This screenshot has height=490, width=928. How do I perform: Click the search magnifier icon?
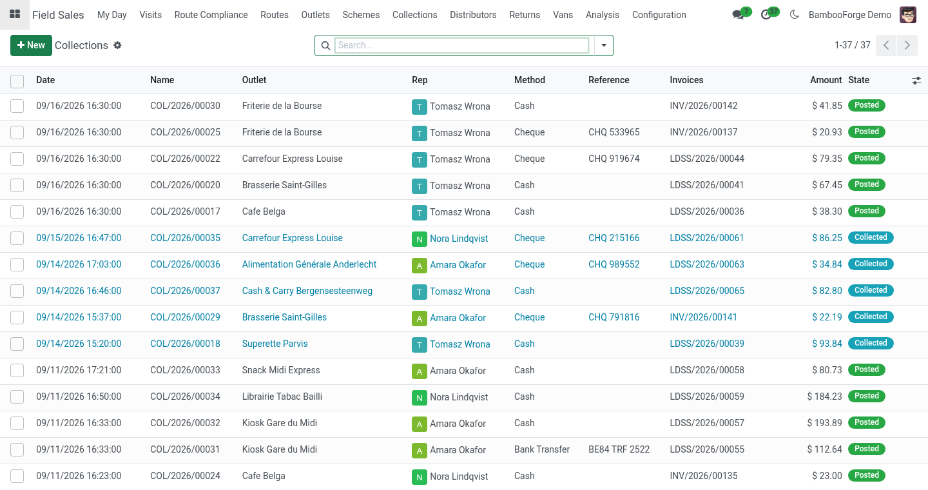click(x=325, y=46)
